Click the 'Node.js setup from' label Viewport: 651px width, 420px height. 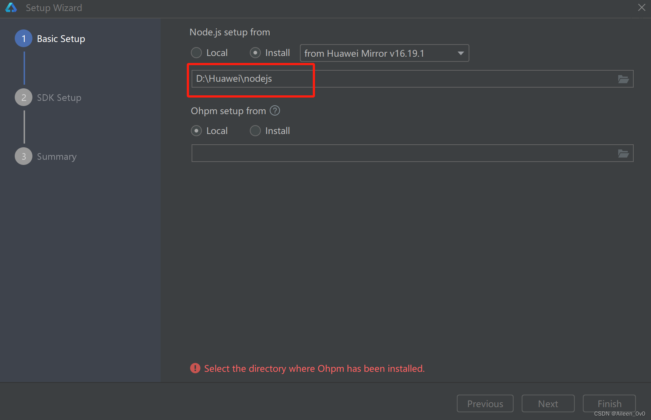pyautogui.click(x=230, y=32)
